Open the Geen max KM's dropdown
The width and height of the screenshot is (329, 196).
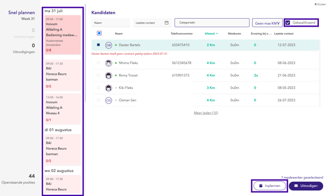(x=267, y=23)
